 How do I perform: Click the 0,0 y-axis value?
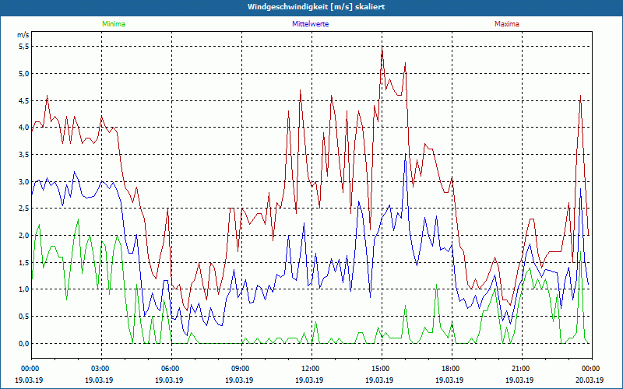[x=23, y=343]
